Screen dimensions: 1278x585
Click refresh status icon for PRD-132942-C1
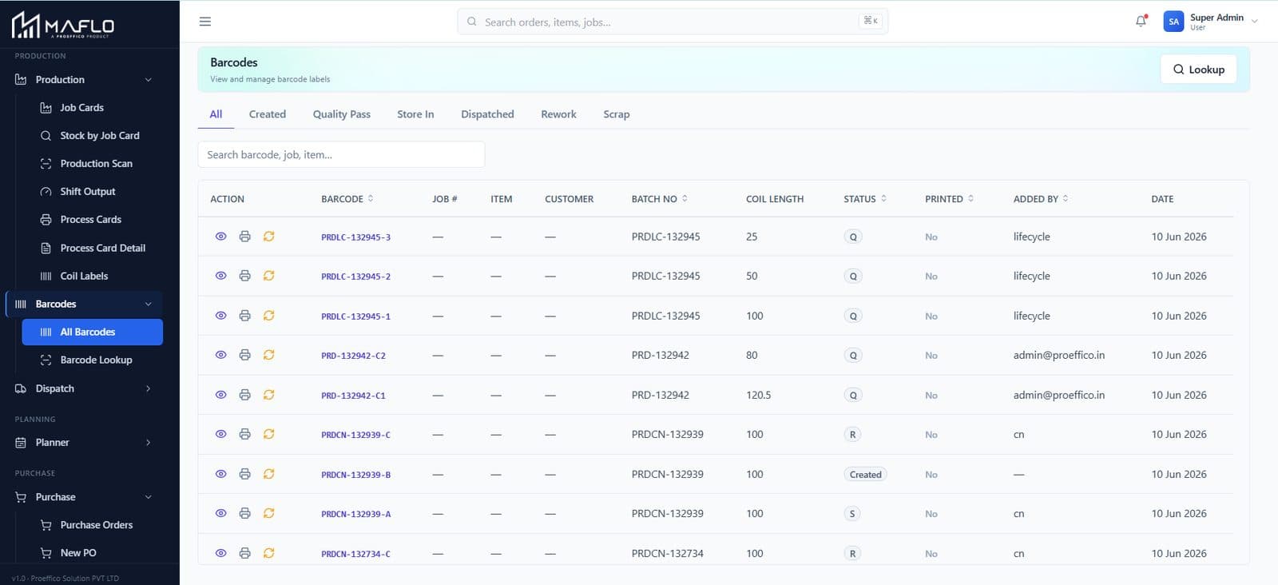(x=269, y=395)
